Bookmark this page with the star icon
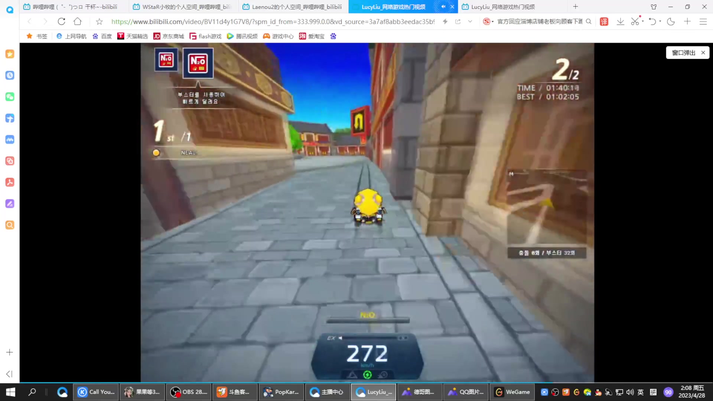Screen dimensions: 713x401 click(99, 22)
